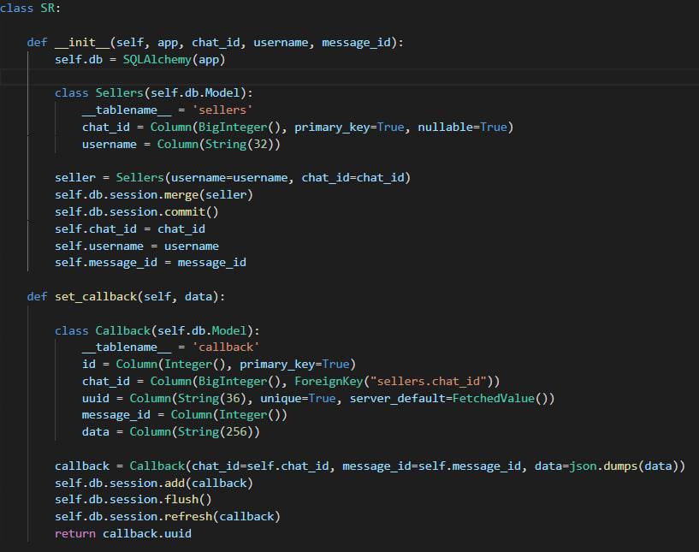Click the 'data = Column(String(256))' line
699x552 pixels.
click(171, 431)
